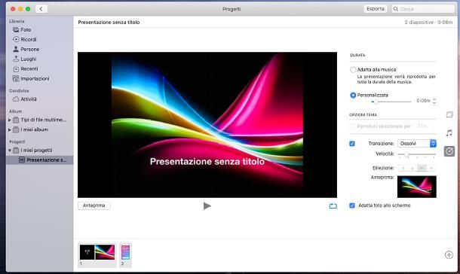Expand Tipi di file multimediali disclosure triangle
Screen dimensions: 460x274
pos(10,120)
